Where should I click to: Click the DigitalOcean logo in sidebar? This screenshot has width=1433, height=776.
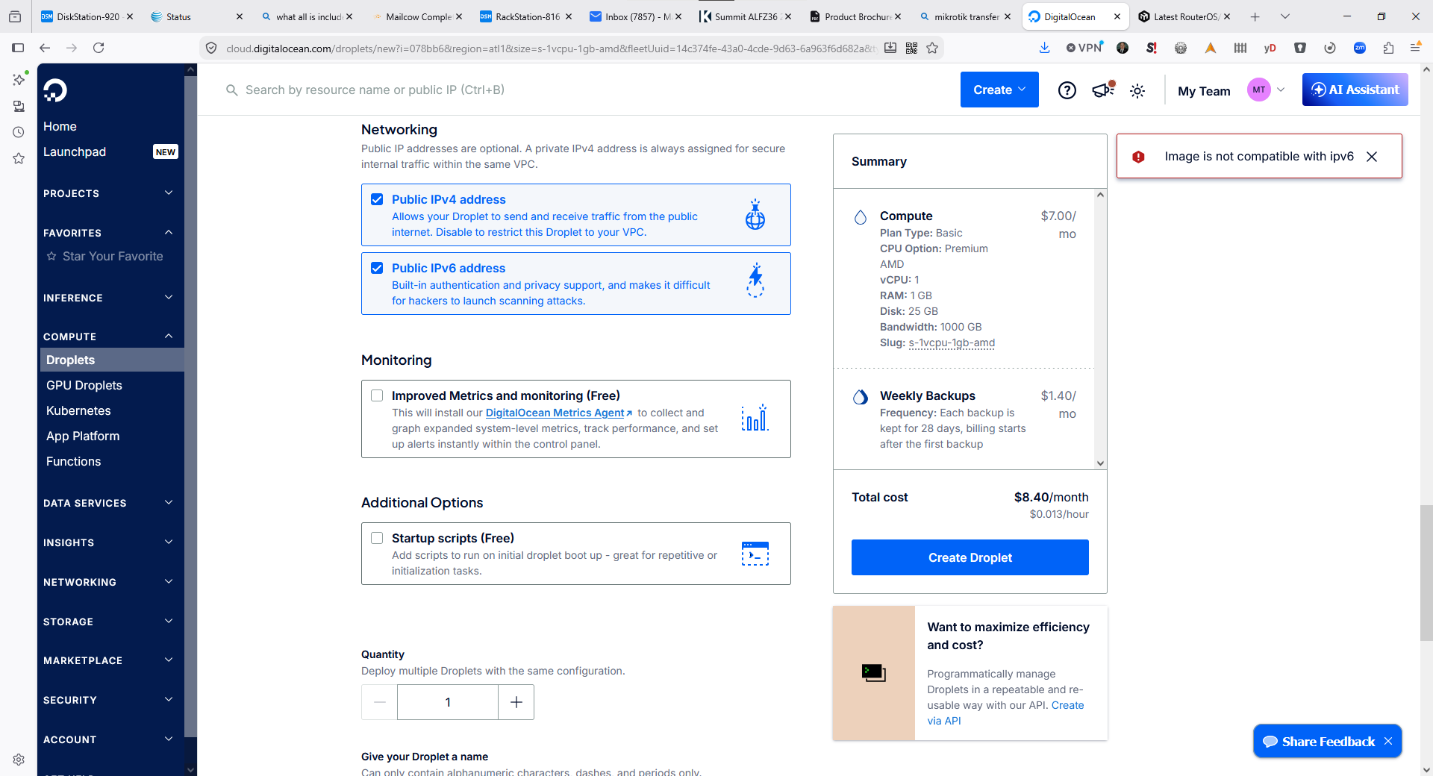pyautogui.click(x=55, y=90)
